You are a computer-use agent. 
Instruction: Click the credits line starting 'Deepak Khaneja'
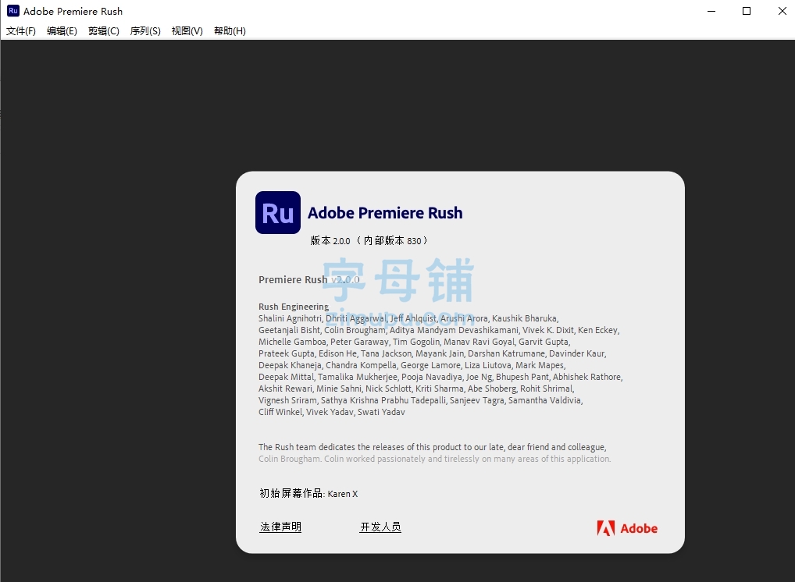(x=412, y=365)
